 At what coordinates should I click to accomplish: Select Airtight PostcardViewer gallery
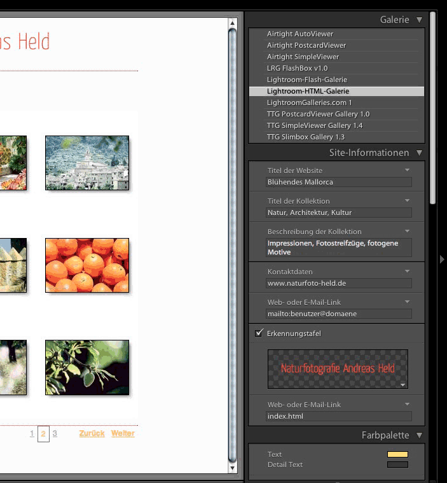coord(336,45)
